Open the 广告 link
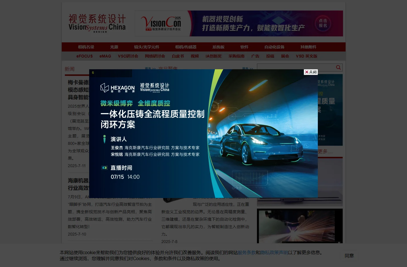The image size is (407, 267). pyautogui.click(x=255, y=56)
